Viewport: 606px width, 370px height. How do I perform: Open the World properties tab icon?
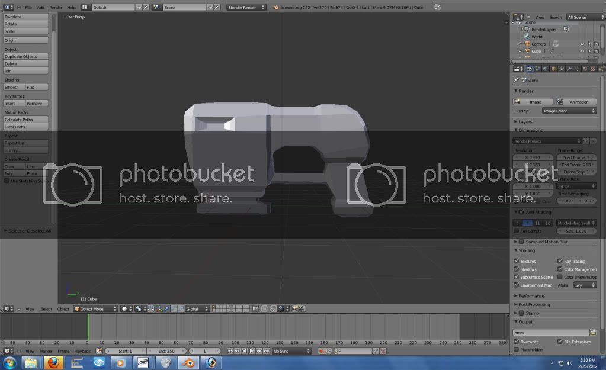[x=545, y=69]
